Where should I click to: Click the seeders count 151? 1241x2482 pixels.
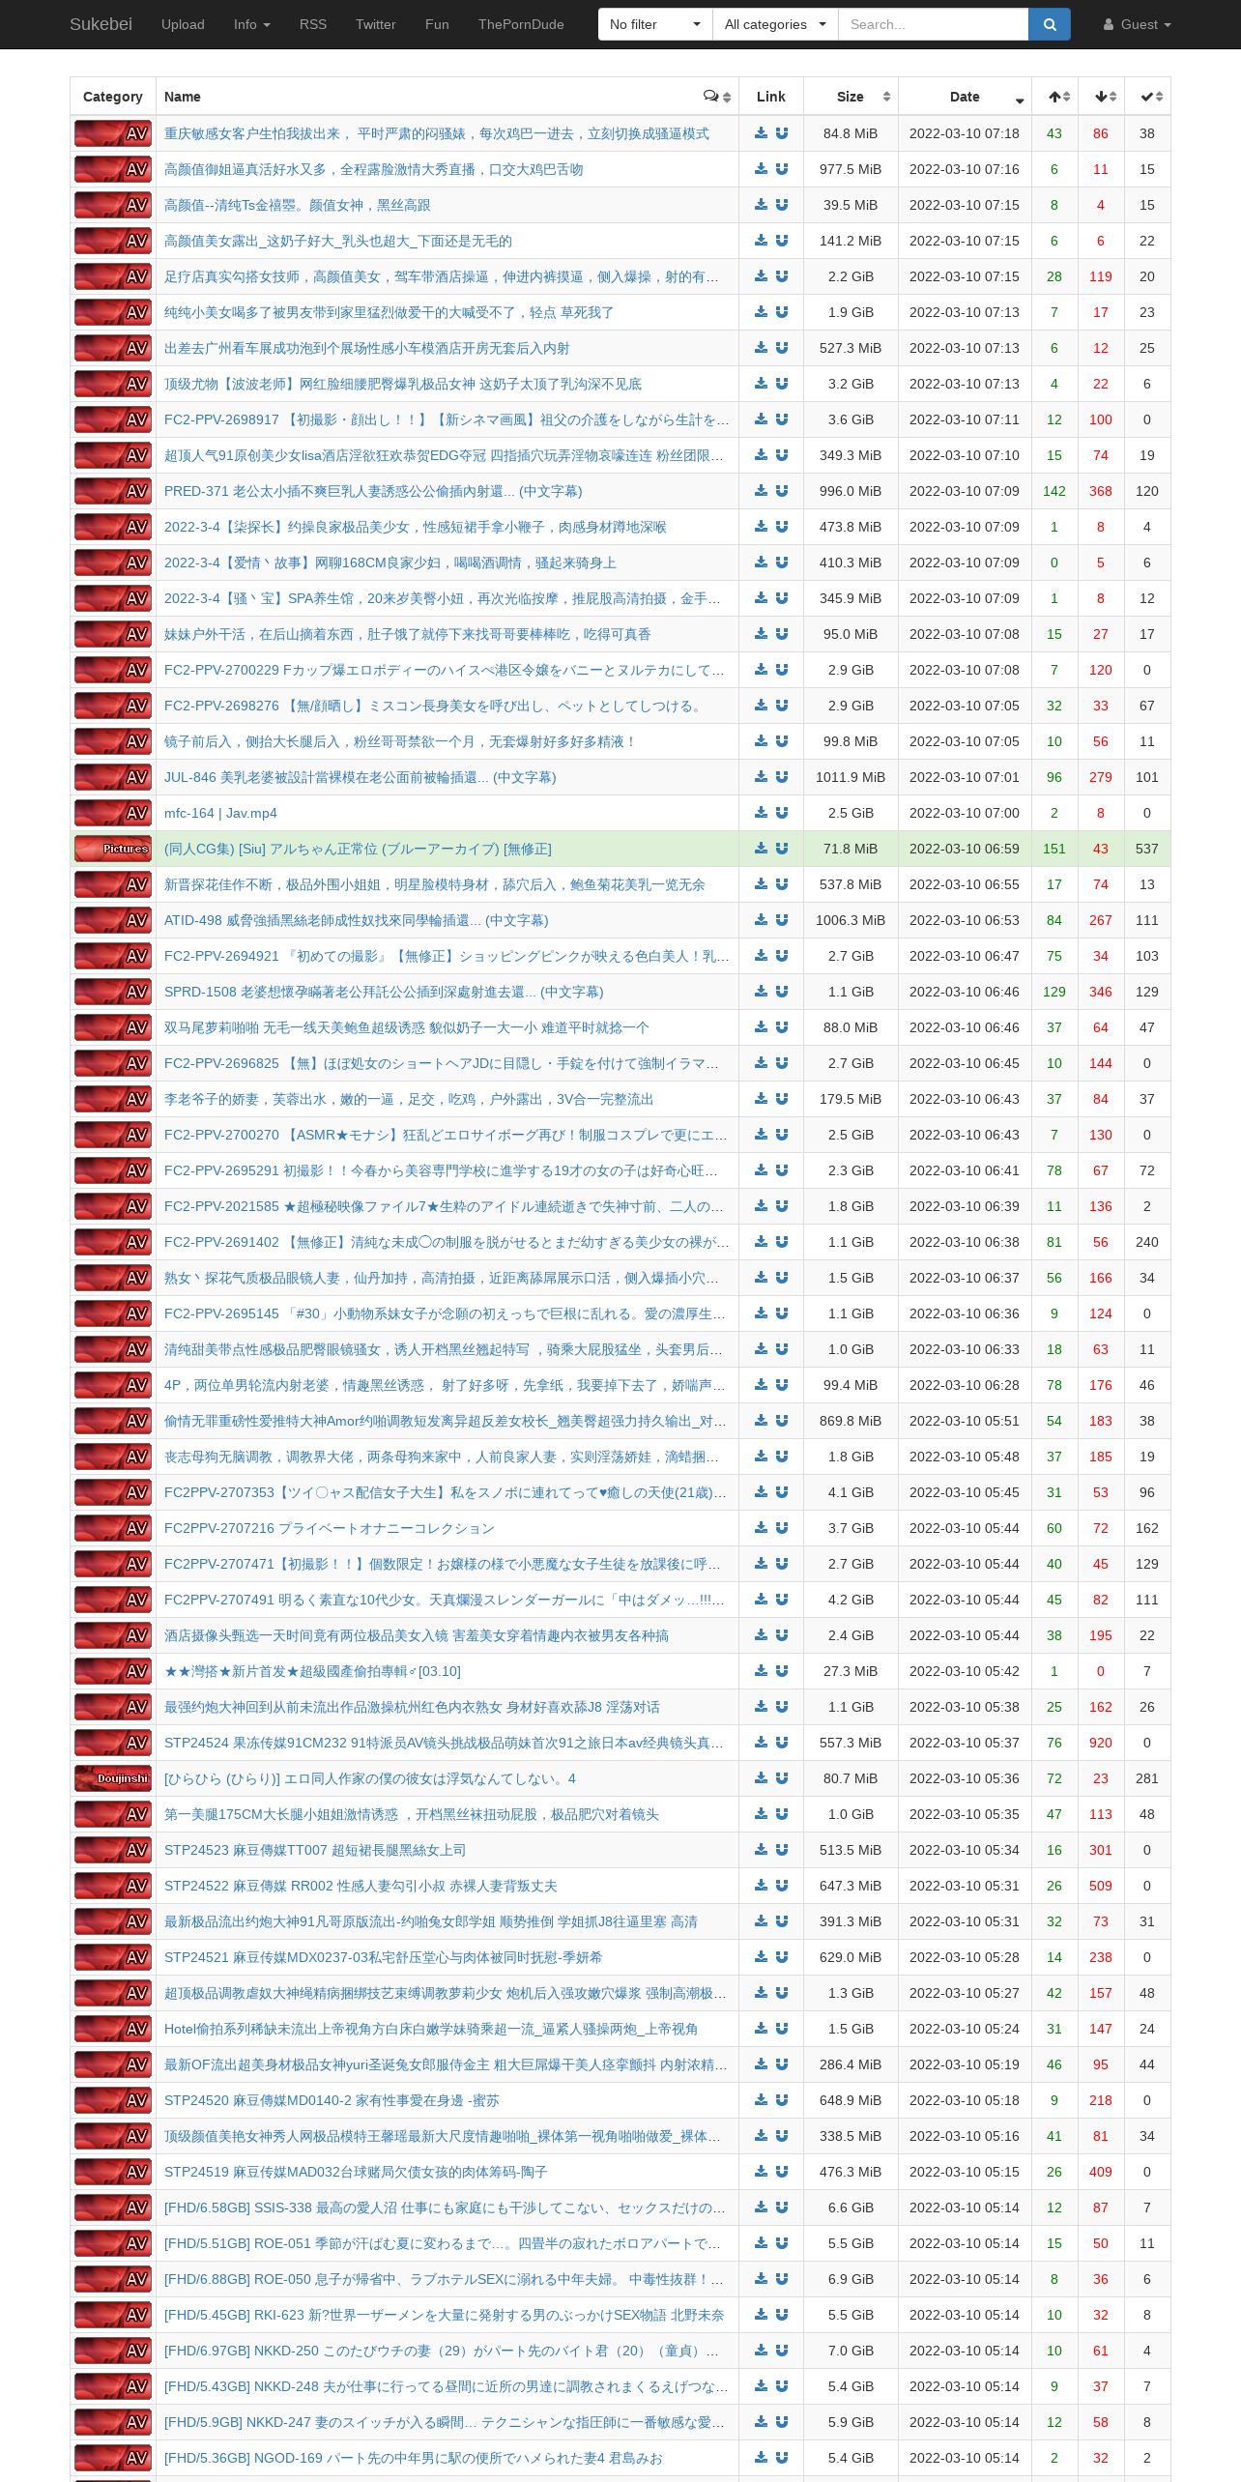1054,849
